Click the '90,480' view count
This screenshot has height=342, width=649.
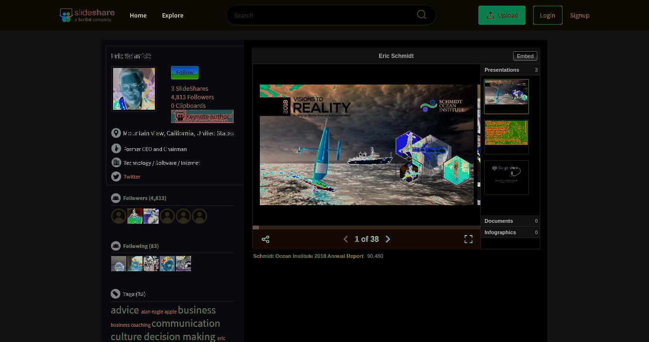pyautogui.click(x=375, y=256)
